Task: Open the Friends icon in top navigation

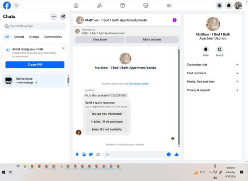Action: (x=99, y=5)
